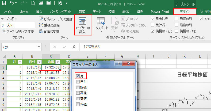Image resolution: width=211 pixels, height=111 pixels.
Task: Open the filter dropdown on 月 column header
Action: [20, 62]
